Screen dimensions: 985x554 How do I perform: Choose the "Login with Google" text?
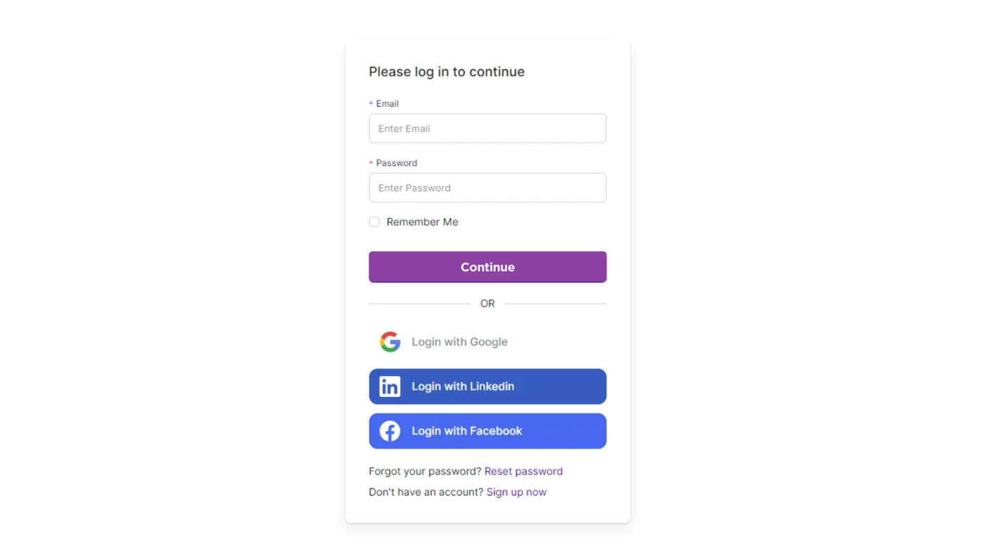459,341
